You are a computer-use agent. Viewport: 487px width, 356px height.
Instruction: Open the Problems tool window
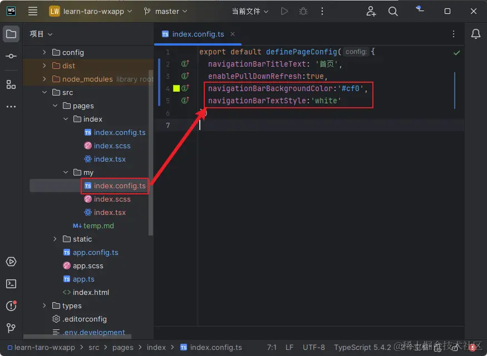11,306
